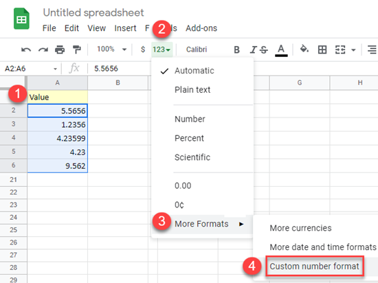The image size is (378, 283).
Task: Open the Google Sheets home icon
Action: pos(21,19)
